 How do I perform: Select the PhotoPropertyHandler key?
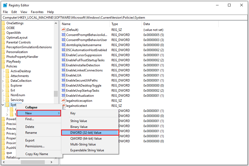tap(22, 57)
